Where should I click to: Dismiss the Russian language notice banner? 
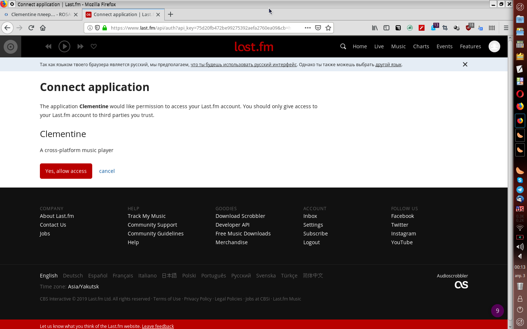click(x=465, y=64)
